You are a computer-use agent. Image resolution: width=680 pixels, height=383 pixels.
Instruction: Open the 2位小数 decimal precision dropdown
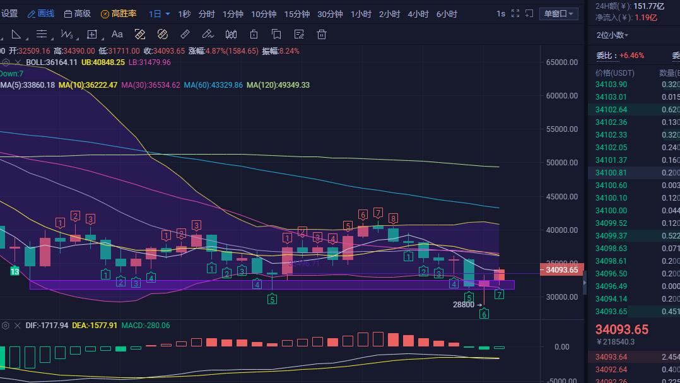[613, 35]
